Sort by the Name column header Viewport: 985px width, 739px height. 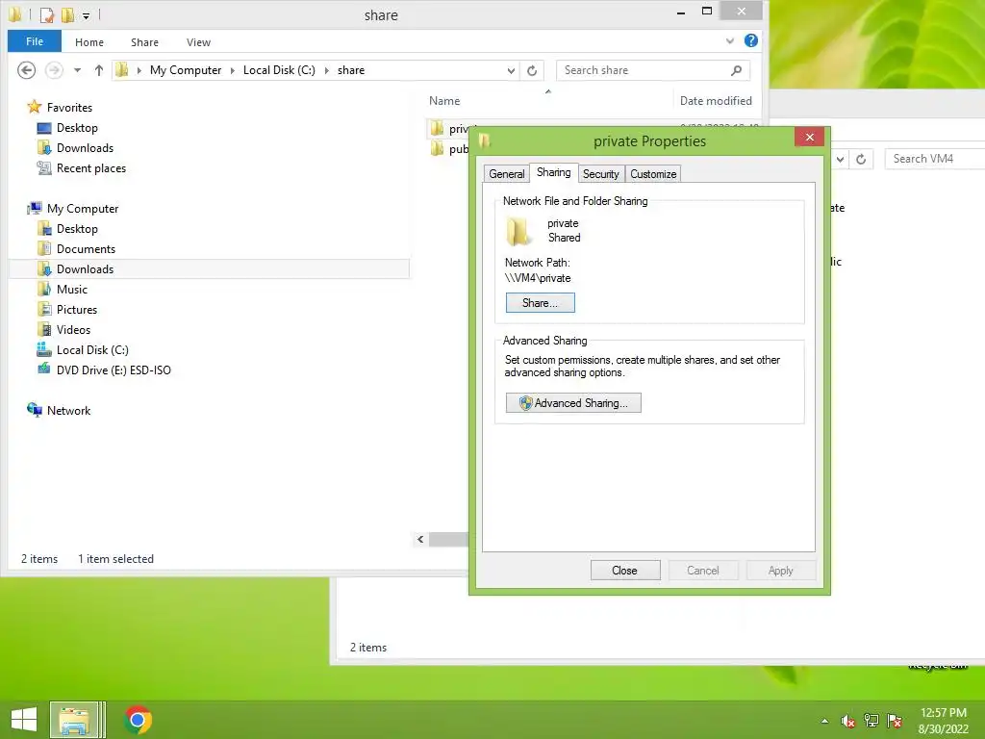coord(444,100)
